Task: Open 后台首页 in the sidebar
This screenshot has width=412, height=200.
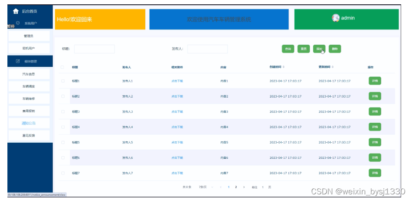Action: tap(30, 11)
